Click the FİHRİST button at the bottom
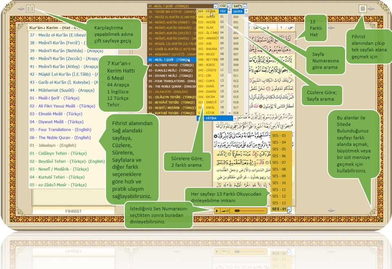Viewport: 392px width, 269px height. tap(73, 211)
